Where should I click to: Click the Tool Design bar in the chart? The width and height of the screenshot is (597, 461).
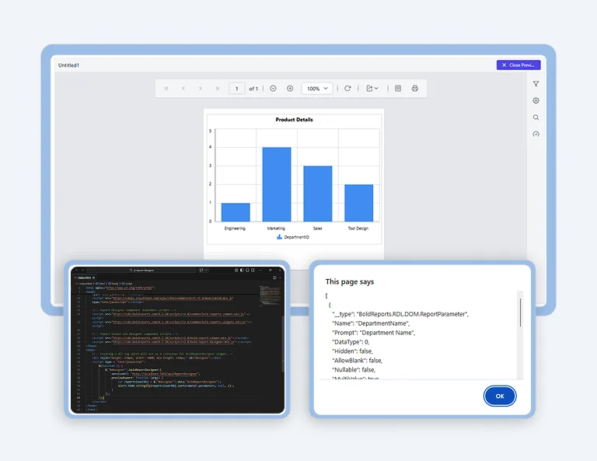click(x=359, y=203)
